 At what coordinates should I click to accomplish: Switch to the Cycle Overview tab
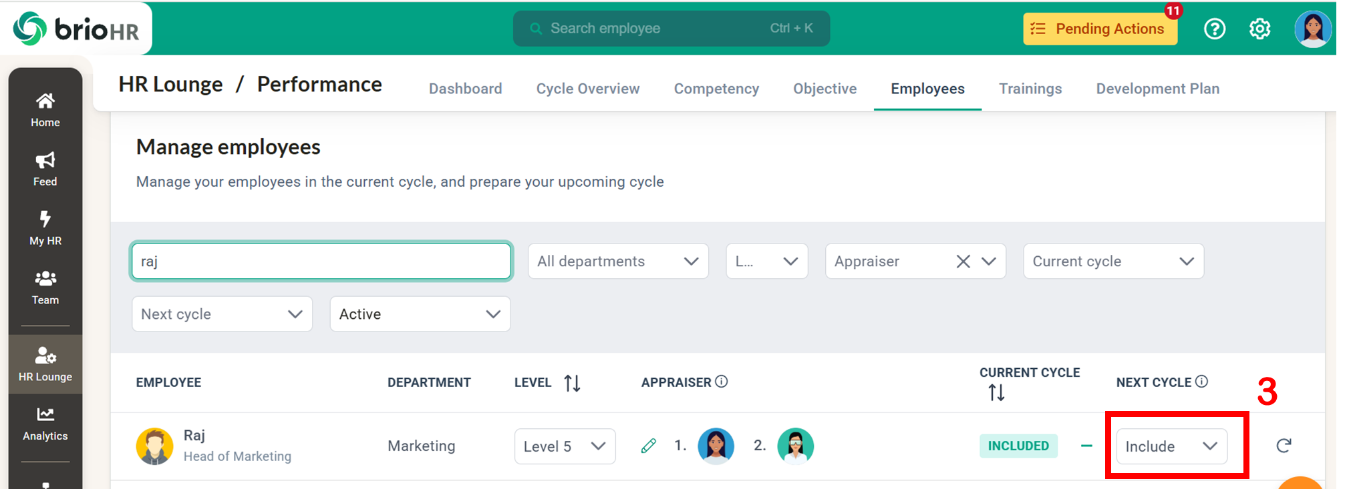click(x=587, y=89)
